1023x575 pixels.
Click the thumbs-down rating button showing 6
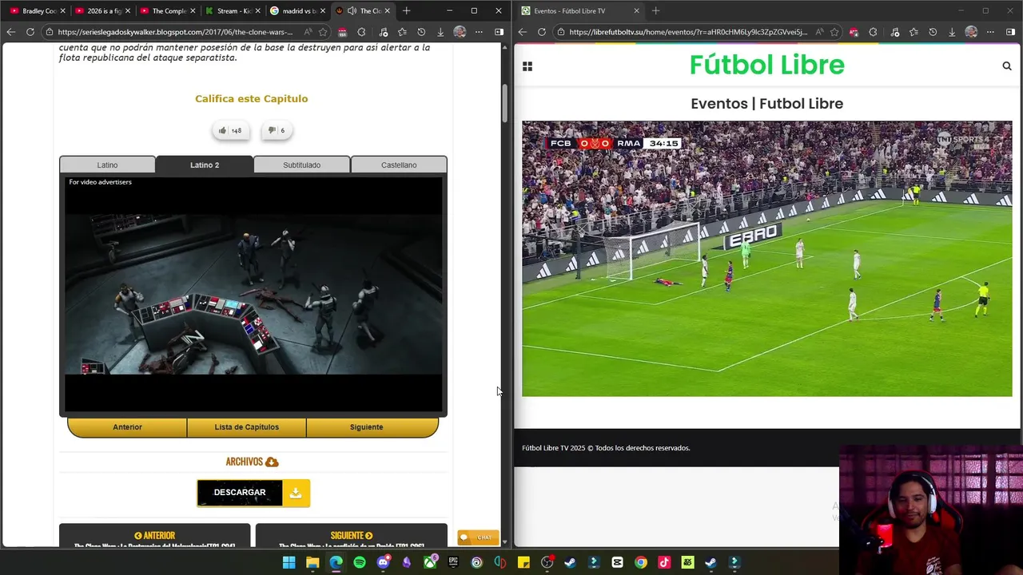(x=276, y=130)
